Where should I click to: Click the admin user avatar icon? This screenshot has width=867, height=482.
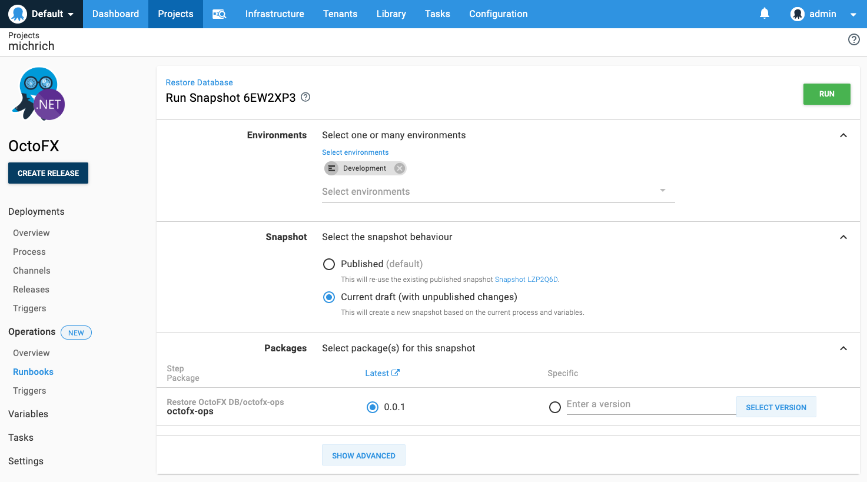click(797, 14)
